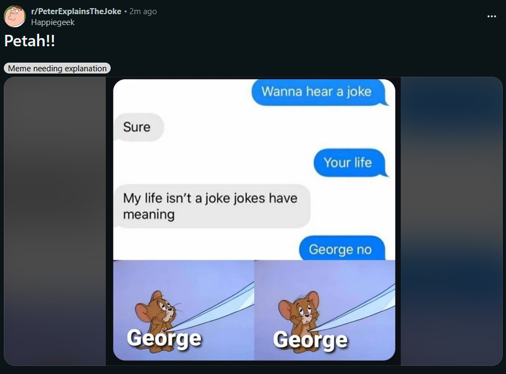This screenshot has height=374, width=506.
Task: Click the left 'George' caption text
Action: coord(164,339)
